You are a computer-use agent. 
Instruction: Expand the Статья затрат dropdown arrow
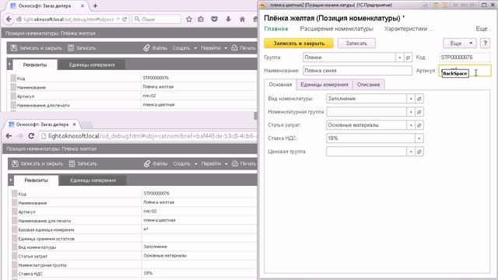click(x=411, y=125)
